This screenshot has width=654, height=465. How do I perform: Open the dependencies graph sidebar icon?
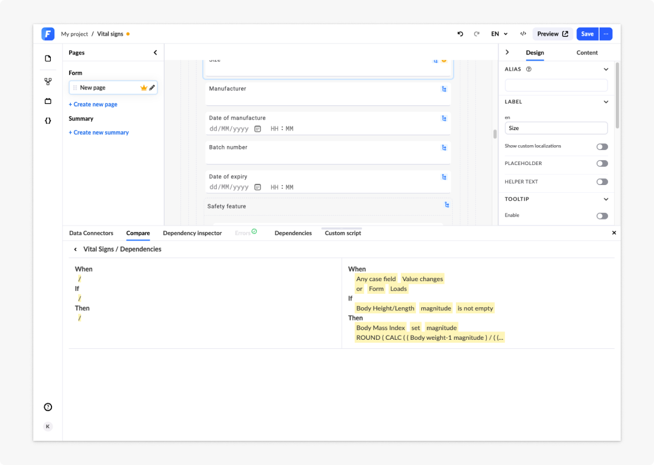48,82
